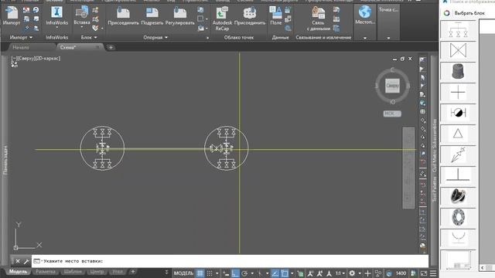Toggle 2D object snap in the status bar
The image size is (495, 278).
(x=285, y=273)
